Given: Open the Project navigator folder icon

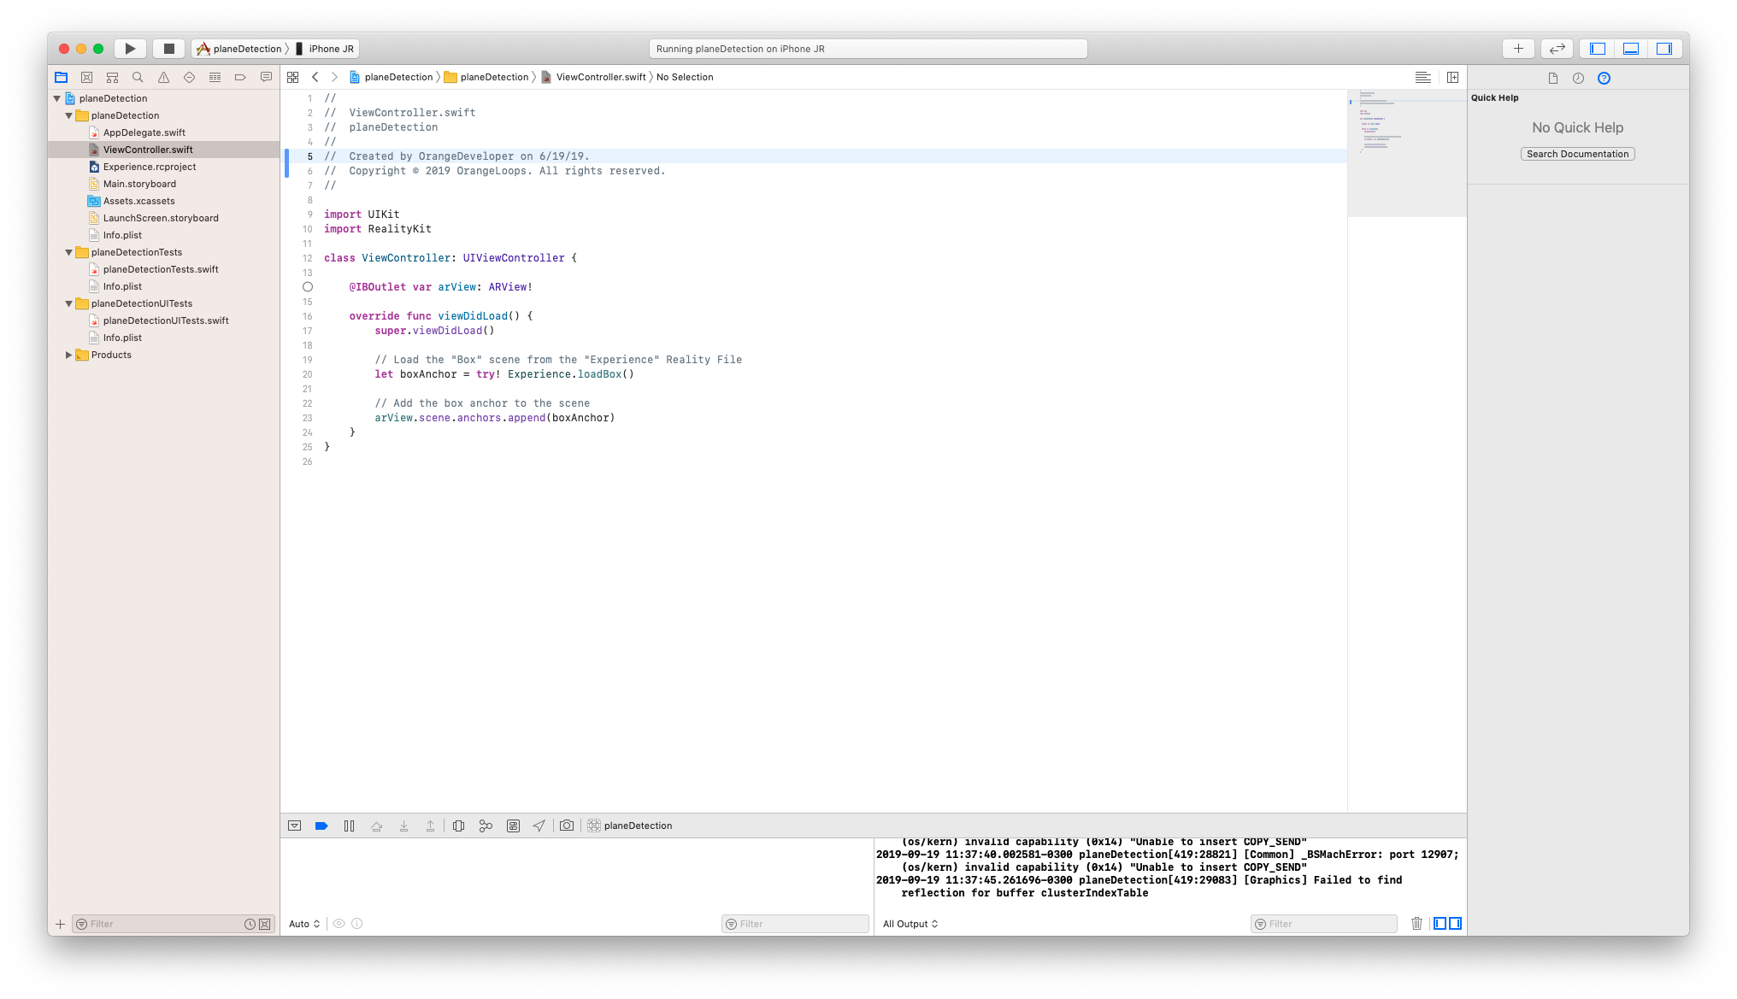Looking at the screenshot, I should [61, 77].
